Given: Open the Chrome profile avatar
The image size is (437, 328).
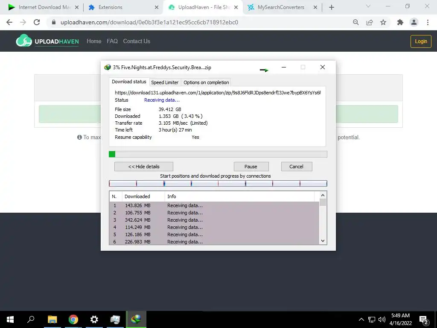Looking at the screenshot, I should tap(414, 22).
